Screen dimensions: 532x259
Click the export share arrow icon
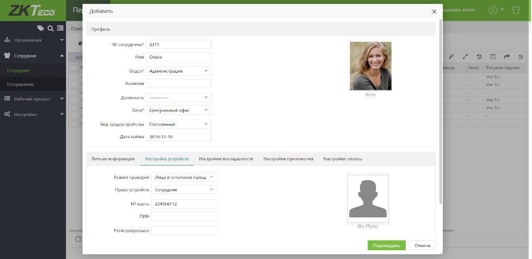point(507,57)
